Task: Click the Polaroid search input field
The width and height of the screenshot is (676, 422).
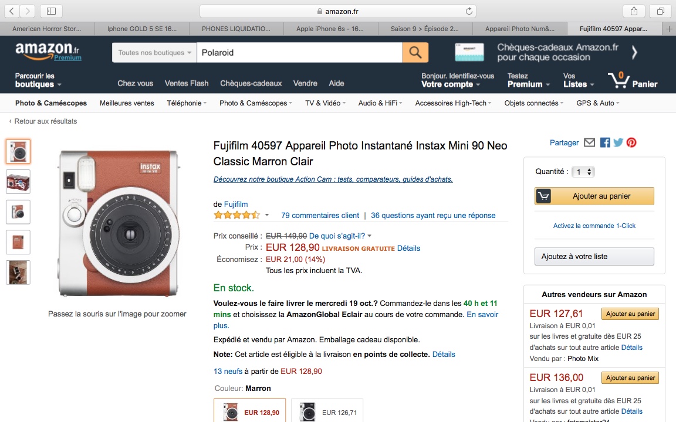Action: click(x=299, y=53)
